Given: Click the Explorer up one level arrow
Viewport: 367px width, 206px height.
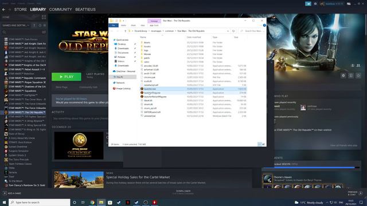Looking at the screenshot, I should [x=126, y=31].
